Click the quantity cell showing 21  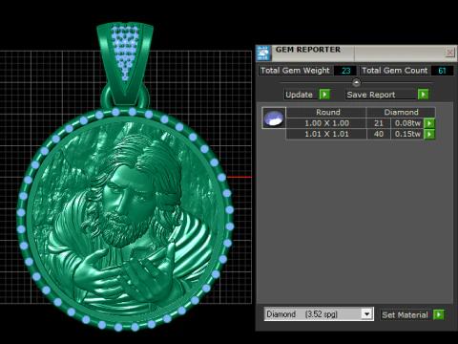379,123
